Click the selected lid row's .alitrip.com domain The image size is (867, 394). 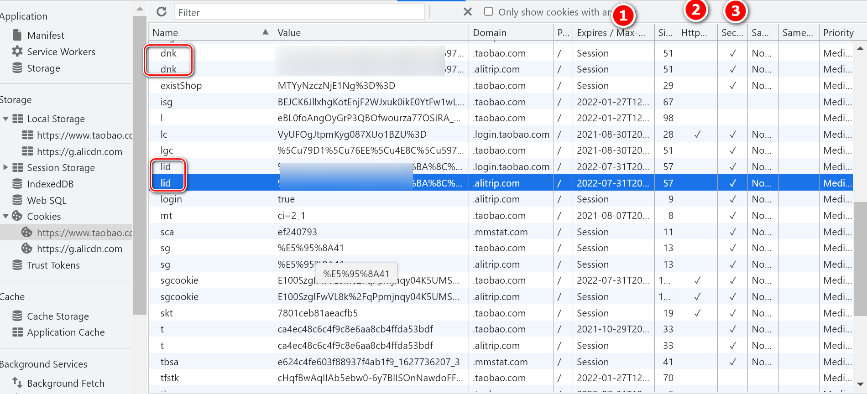pyautogui.click(x=496, y=183)
